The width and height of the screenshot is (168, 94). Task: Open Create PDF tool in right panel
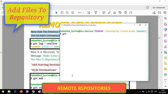[165, 24]
